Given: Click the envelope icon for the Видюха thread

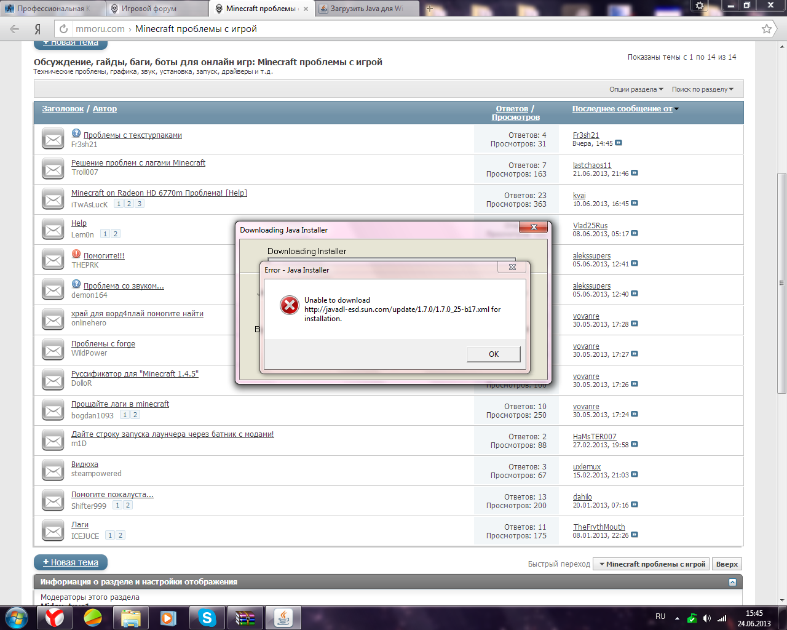Looking at the screenshot, I should pyautogui.click(x=53, y=471).
